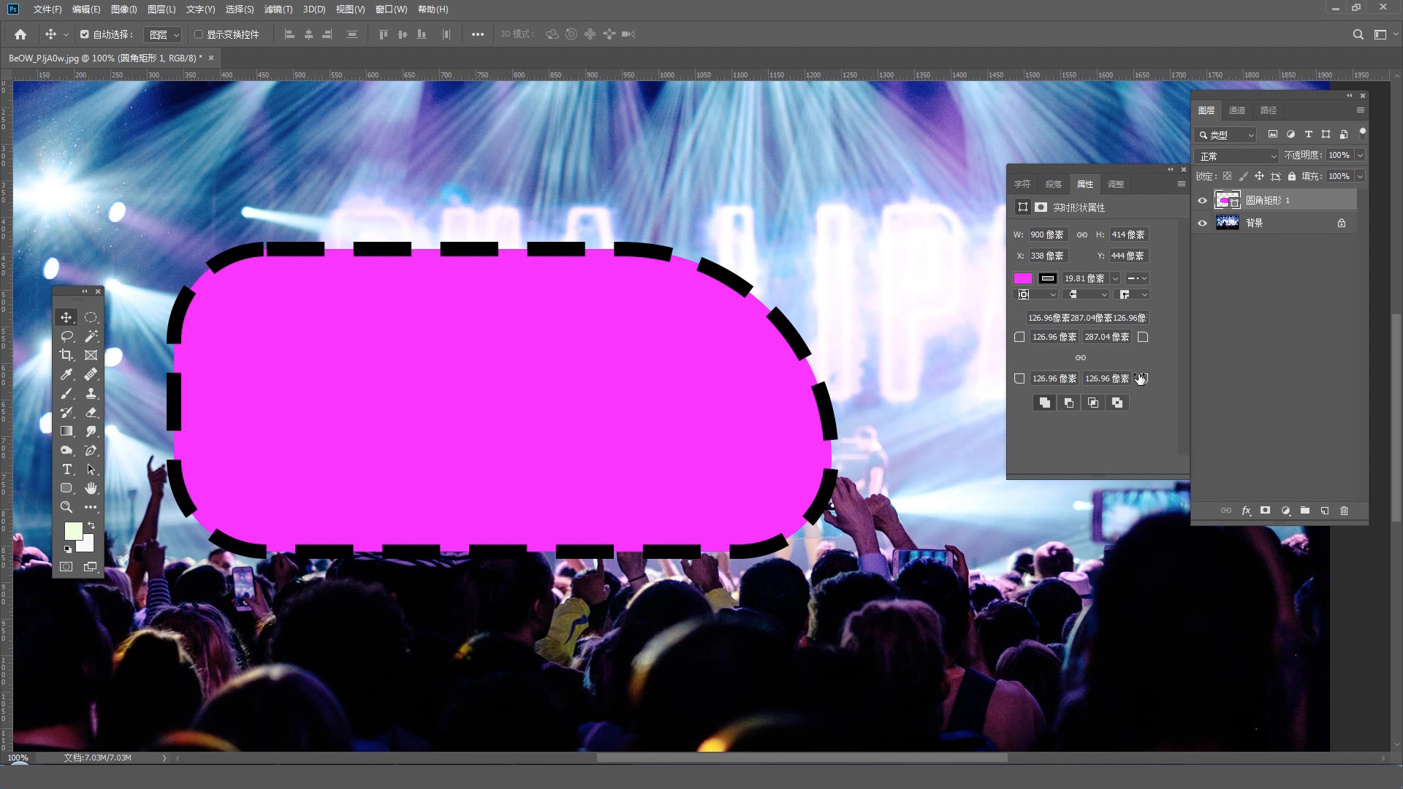Select the Zoom tool in toolbox

(x=66, y=507)
